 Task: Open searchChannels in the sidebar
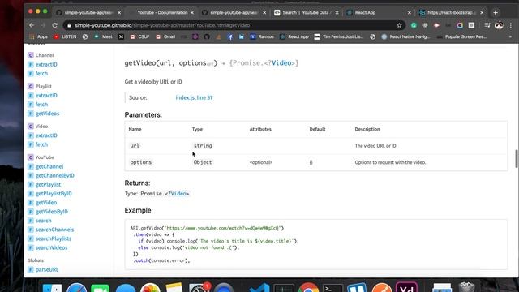pyautogui.click(x=54, y=230)
